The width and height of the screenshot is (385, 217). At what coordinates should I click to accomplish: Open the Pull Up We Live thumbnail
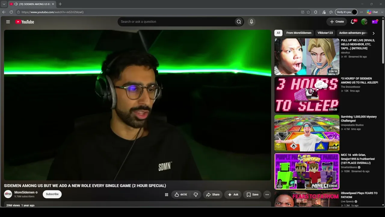pos(307,56)
